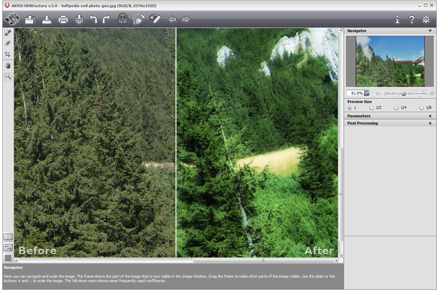Click the gray background square icon
Image resolution: width=439 pixels, height=292 pixels.
8,258
